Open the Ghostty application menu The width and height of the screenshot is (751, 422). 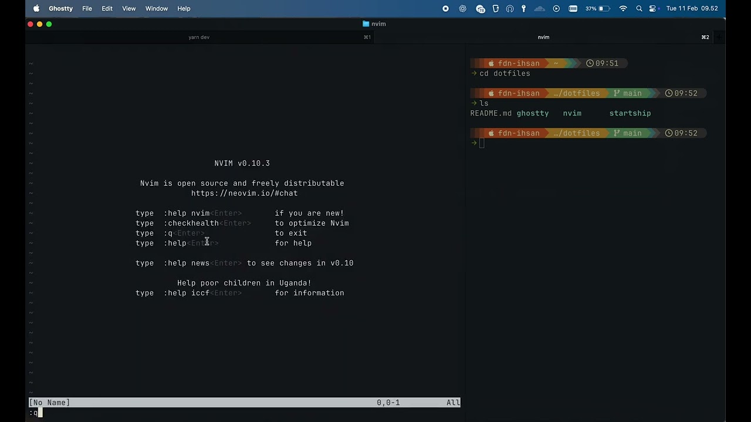pos(60,8)
